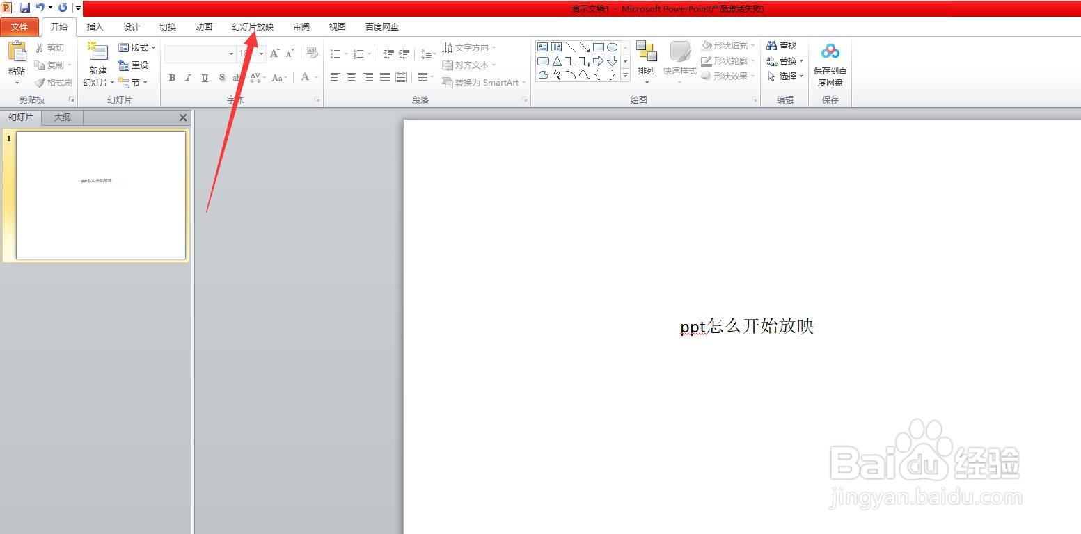Toggle Italic formatting
1081x534 pixels.
point(188,78)
